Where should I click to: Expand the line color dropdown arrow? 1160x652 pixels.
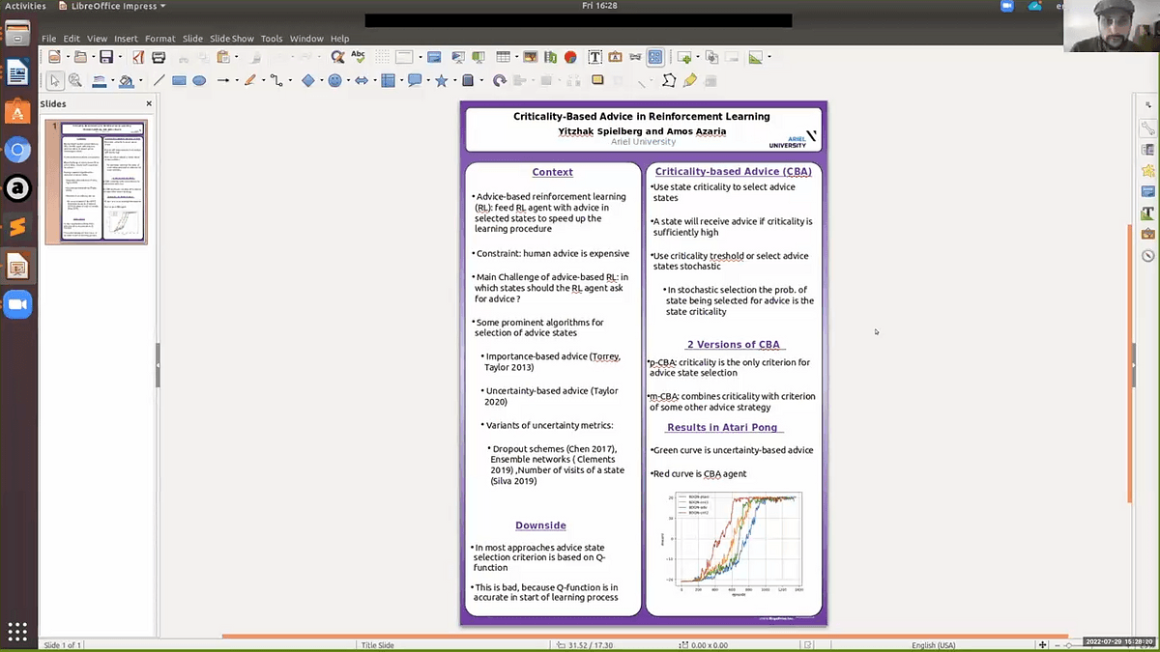[x=113, y=80]
